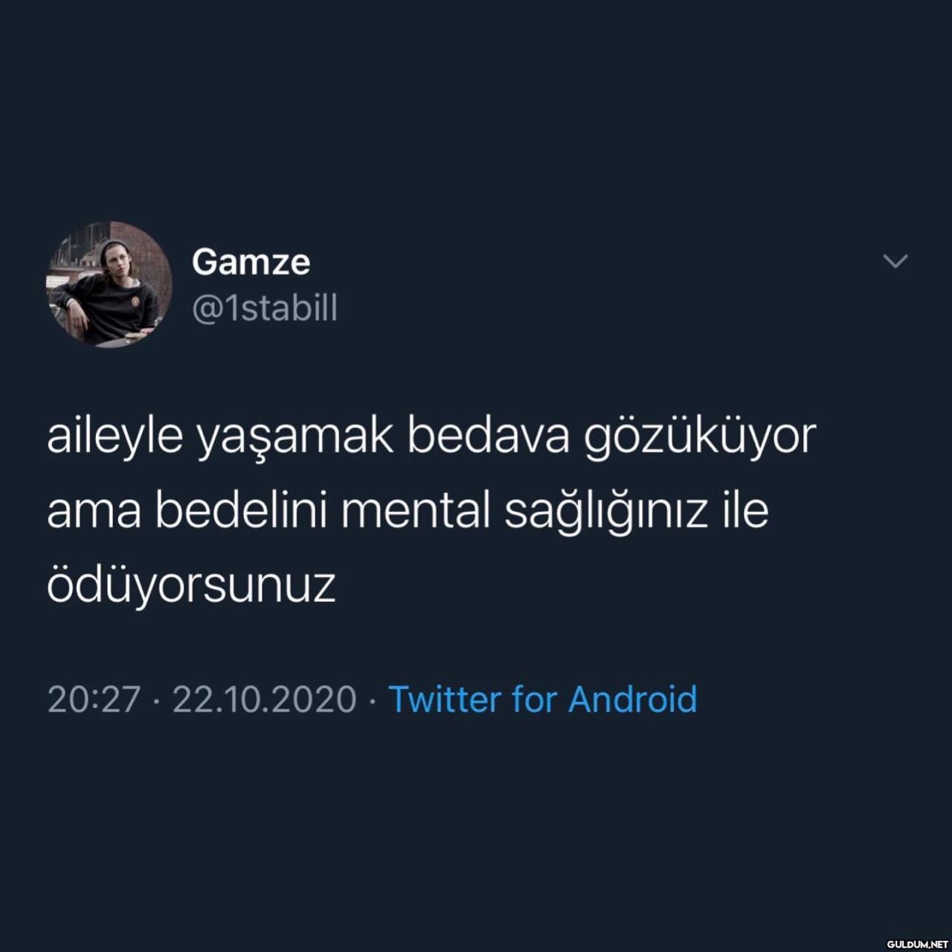Click the 20:27 timestamp
Viewport: 952px width, 952px height.
coord(94,699)
